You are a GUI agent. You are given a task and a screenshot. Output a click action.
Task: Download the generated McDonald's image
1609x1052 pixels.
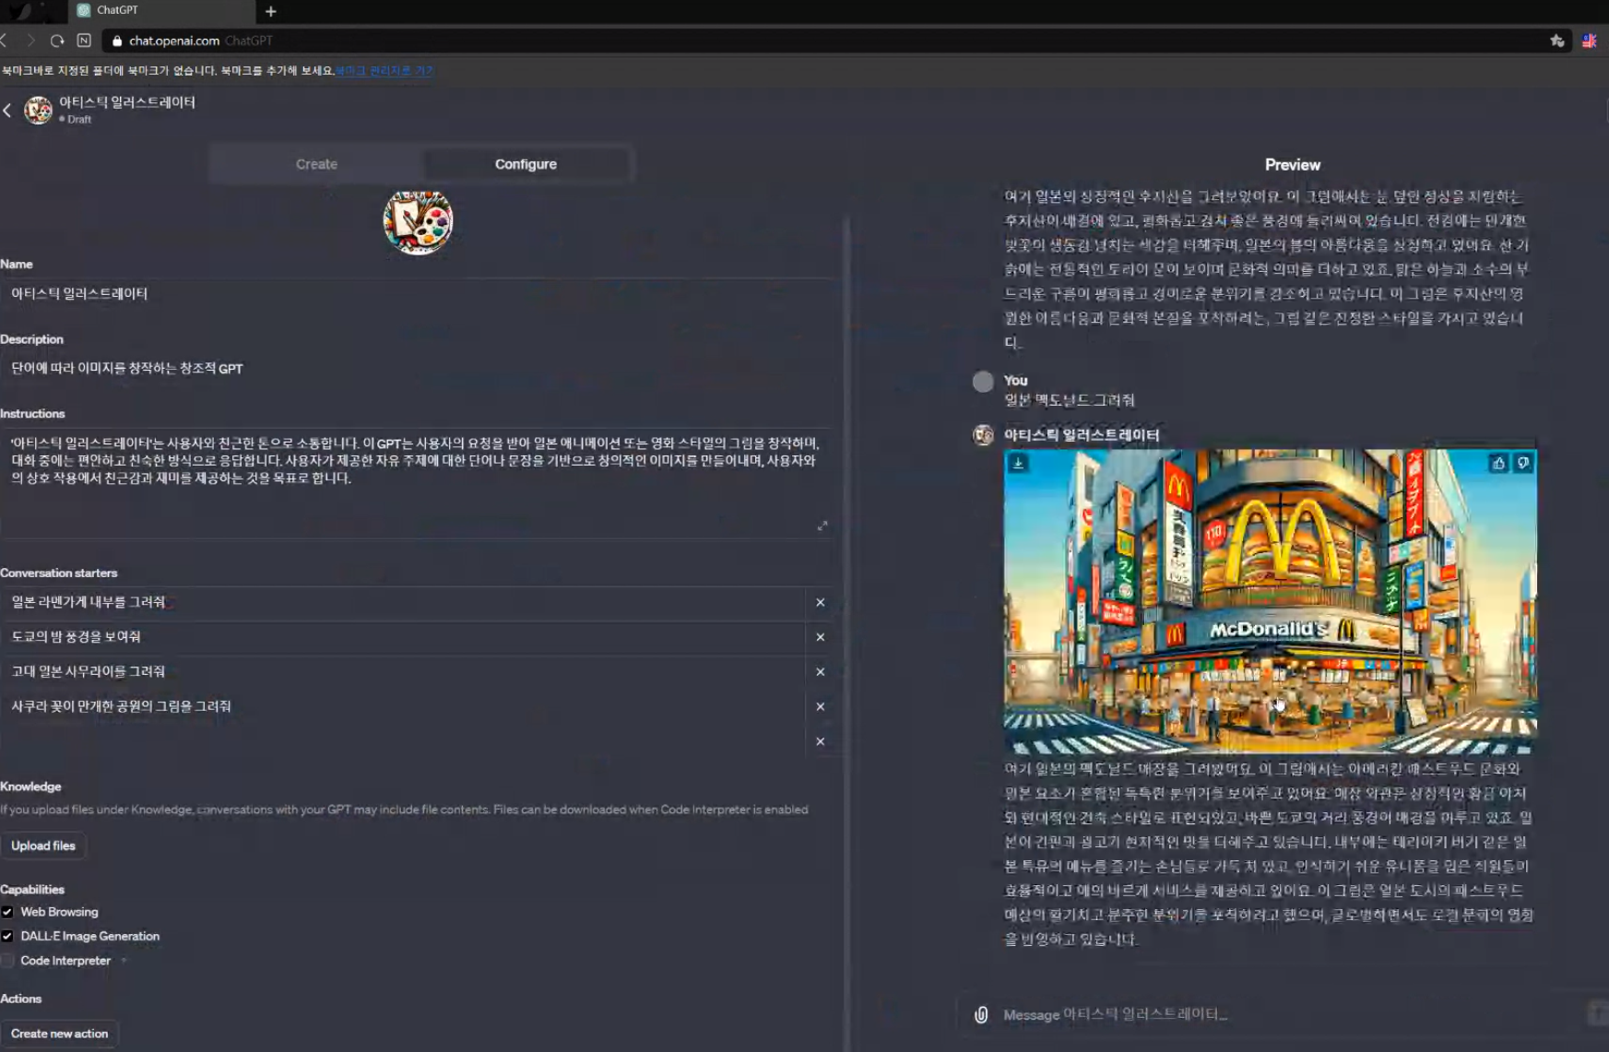1018,463
